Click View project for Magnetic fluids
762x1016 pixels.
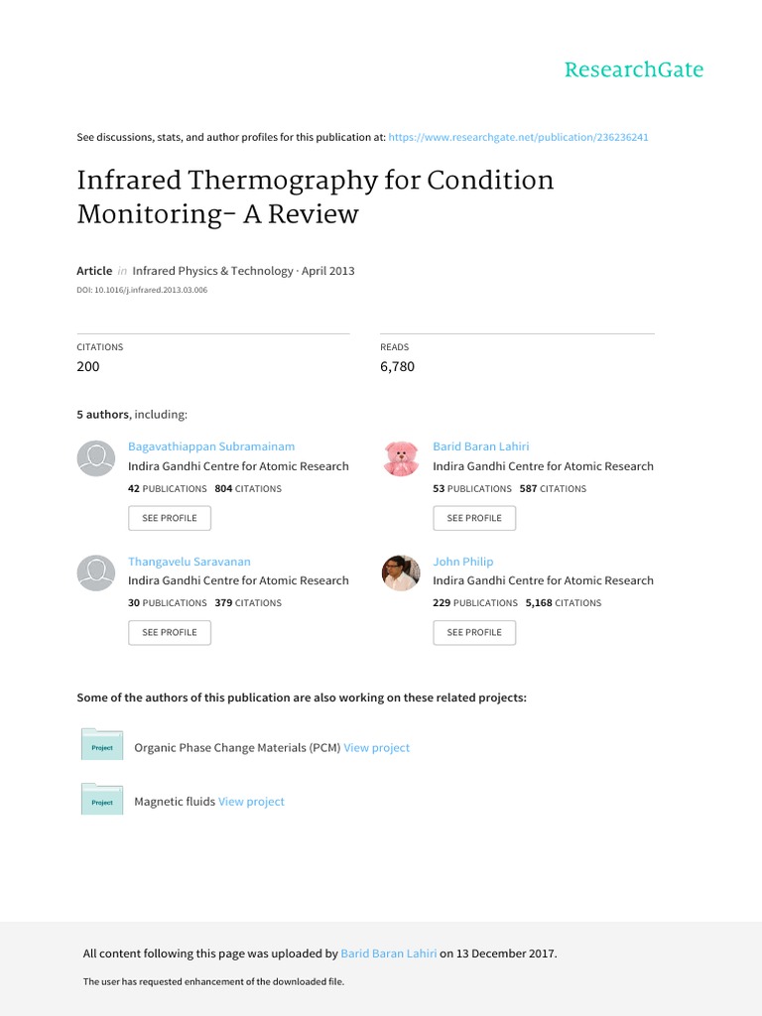[251, 802]
